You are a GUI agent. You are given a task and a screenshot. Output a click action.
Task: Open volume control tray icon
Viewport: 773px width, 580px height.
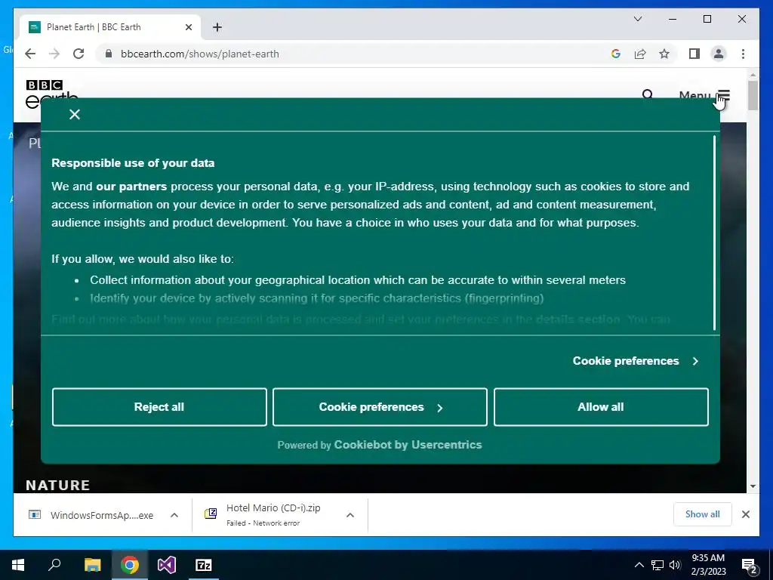coord(675,565)
